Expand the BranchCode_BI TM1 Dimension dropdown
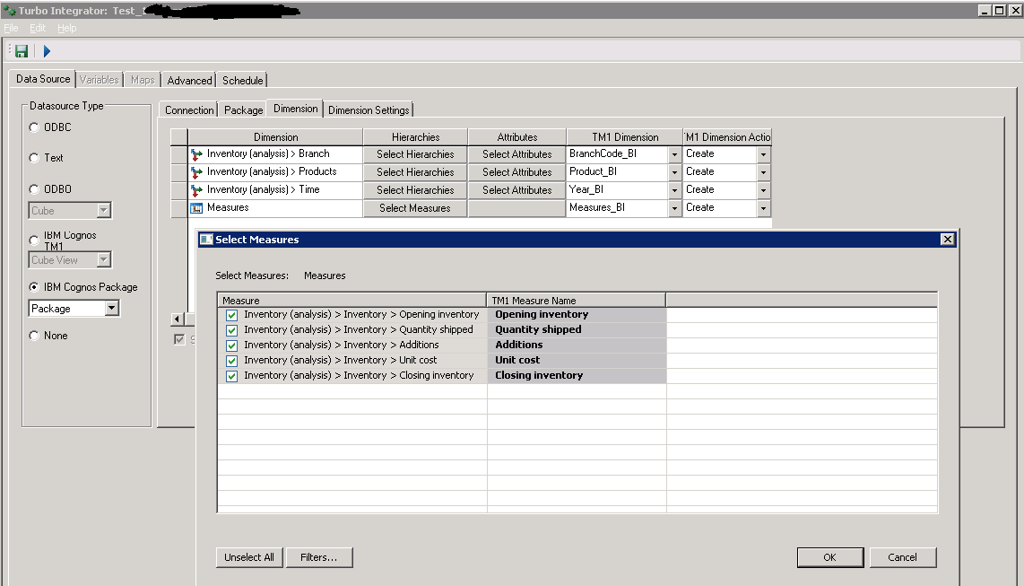This screenshot has height=586, width=1024. tap(674, 154)
